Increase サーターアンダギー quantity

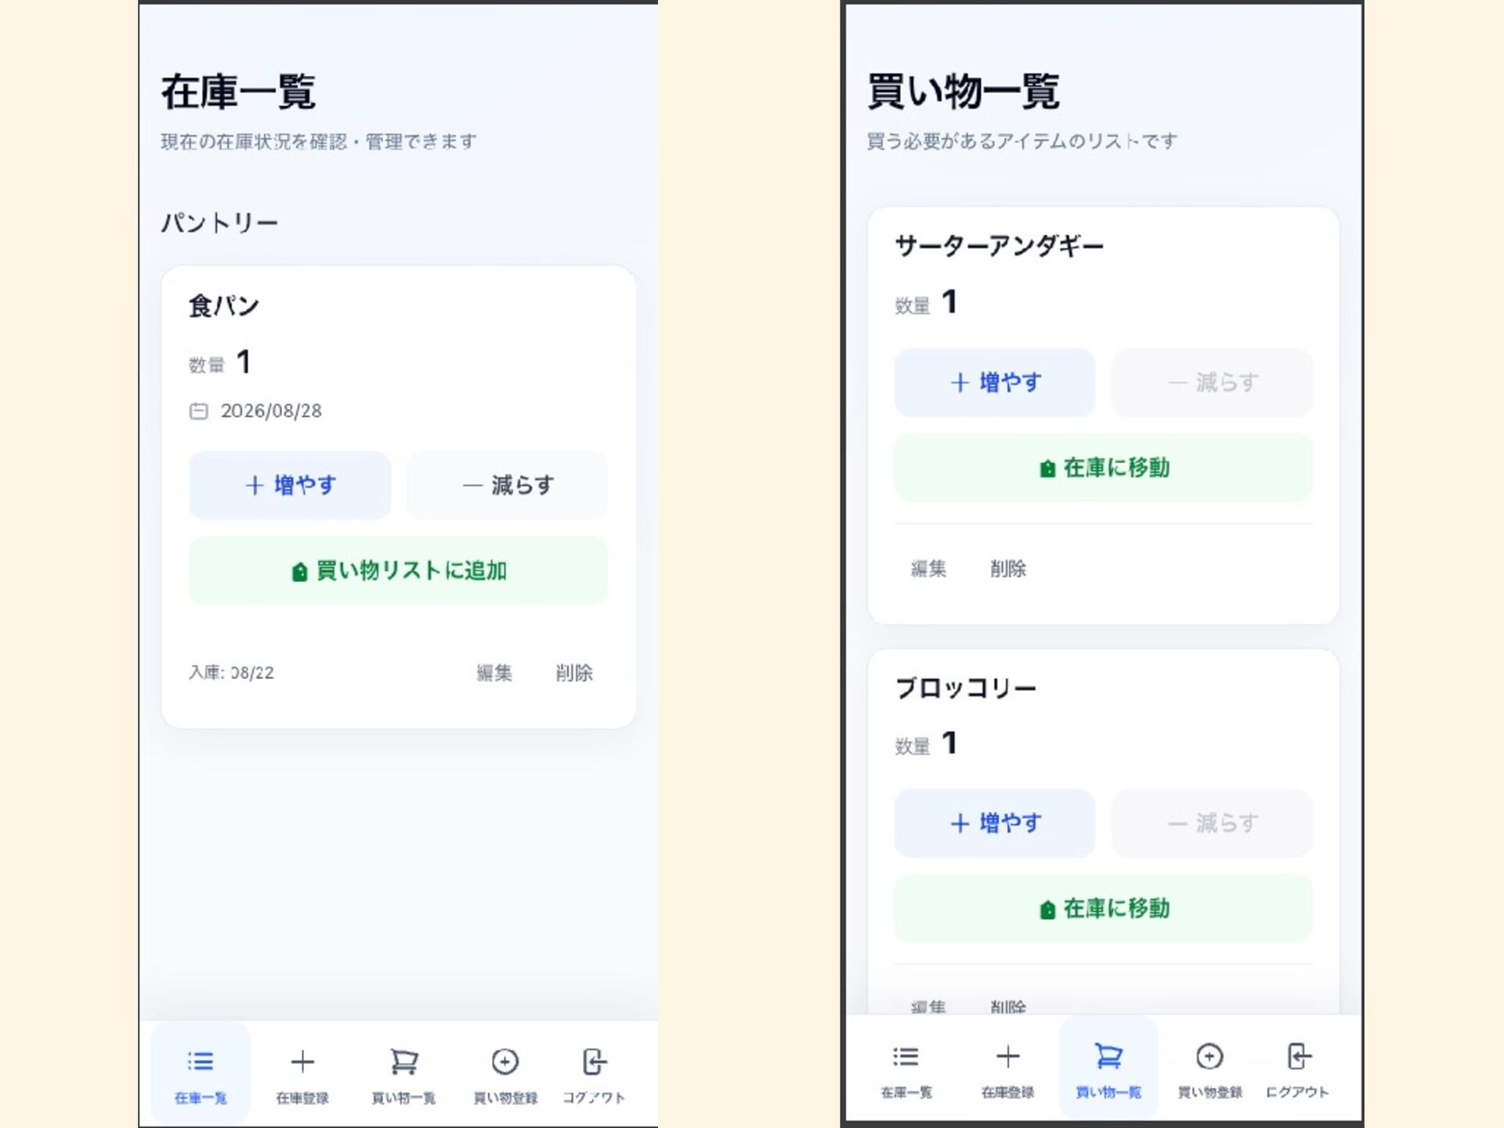tap(995, 382)
